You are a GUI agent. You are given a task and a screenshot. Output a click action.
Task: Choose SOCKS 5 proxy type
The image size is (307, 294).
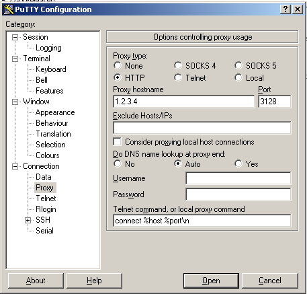(238, 65)
